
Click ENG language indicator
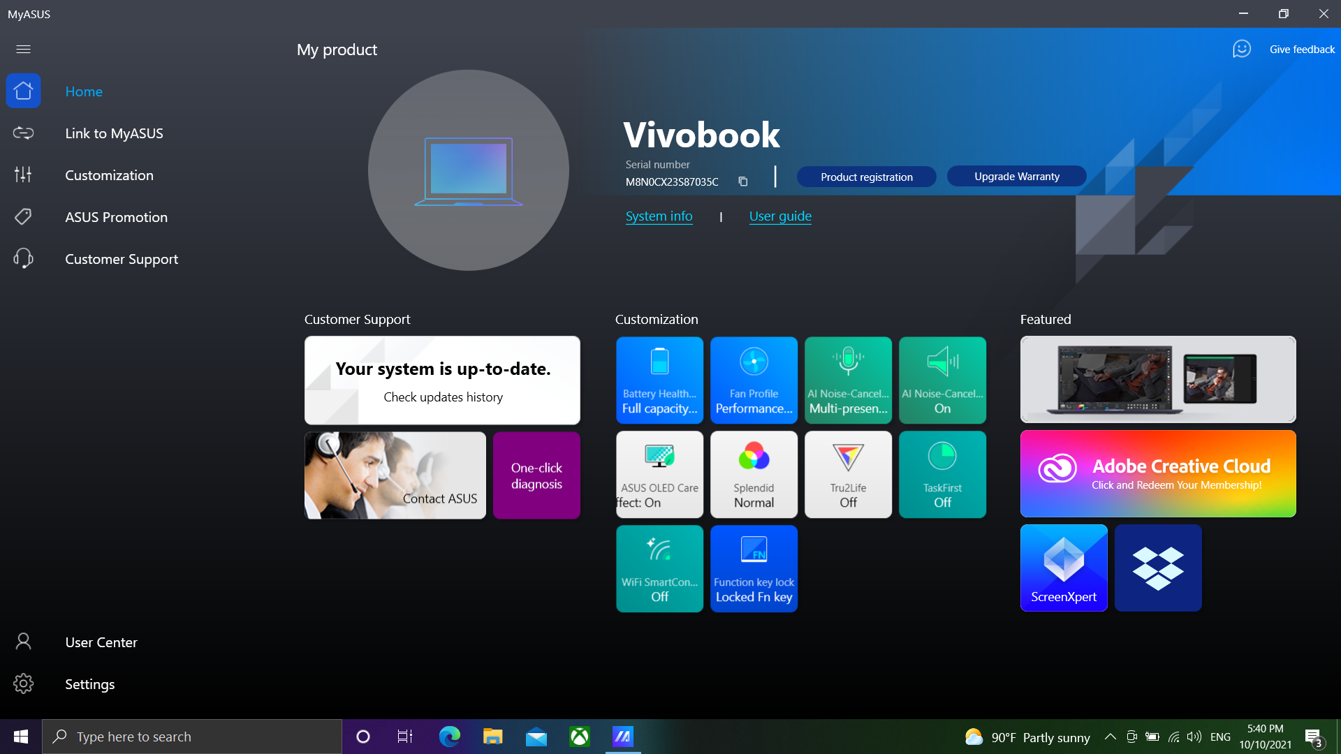(1220, 737)
